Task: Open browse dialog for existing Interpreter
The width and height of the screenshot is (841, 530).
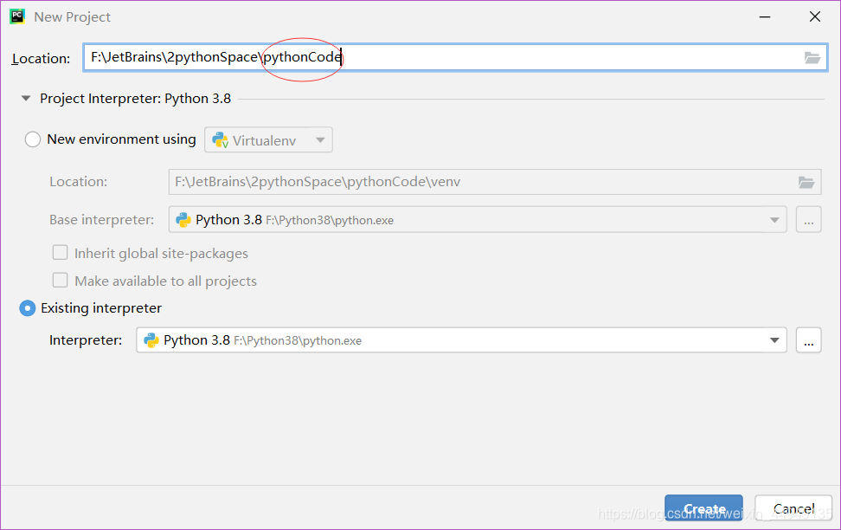Action: pyautogui.click(x=808, y=339)
